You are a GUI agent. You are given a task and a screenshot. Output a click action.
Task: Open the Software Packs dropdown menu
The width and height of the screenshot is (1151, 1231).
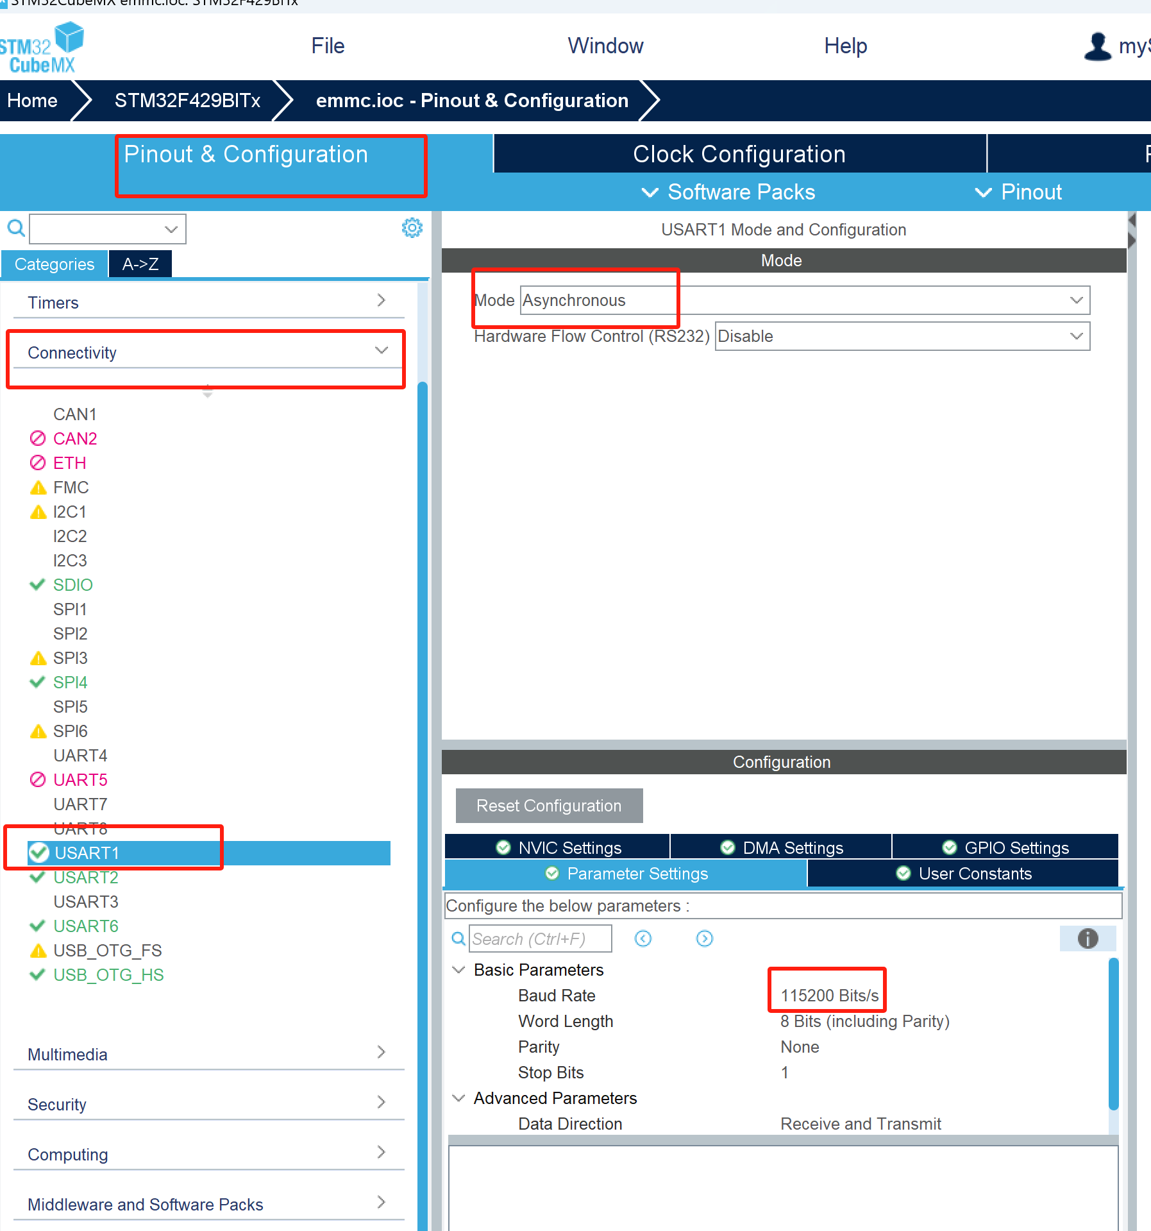point(728,192)
